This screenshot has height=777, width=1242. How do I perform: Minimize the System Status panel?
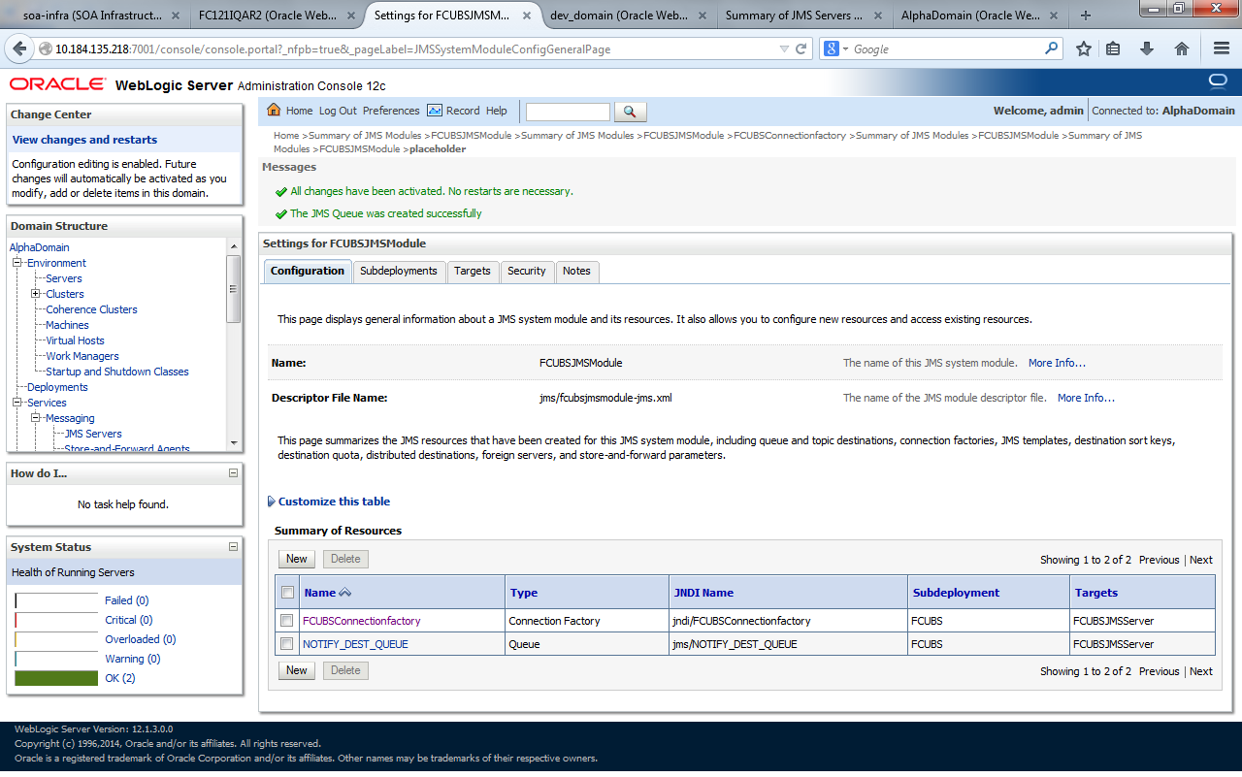(x=233, y=547)
